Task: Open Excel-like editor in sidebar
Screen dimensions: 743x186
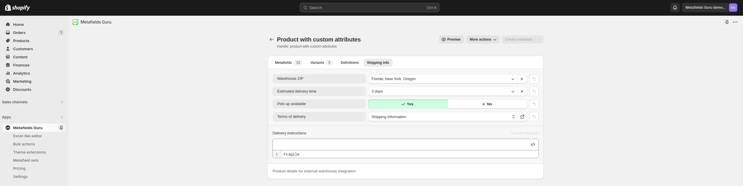Action: point(27,136)
